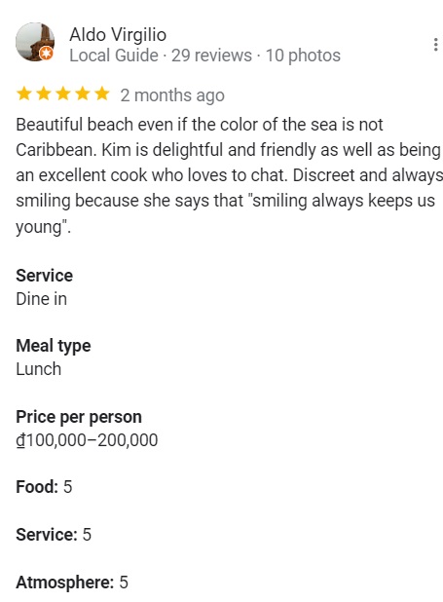Select the Dine in service value
The image size is (443, 602).
pos(42,299)
